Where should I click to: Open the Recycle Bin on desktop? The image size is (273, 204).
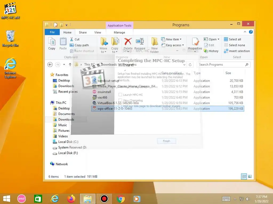click(x=10, y=39)
